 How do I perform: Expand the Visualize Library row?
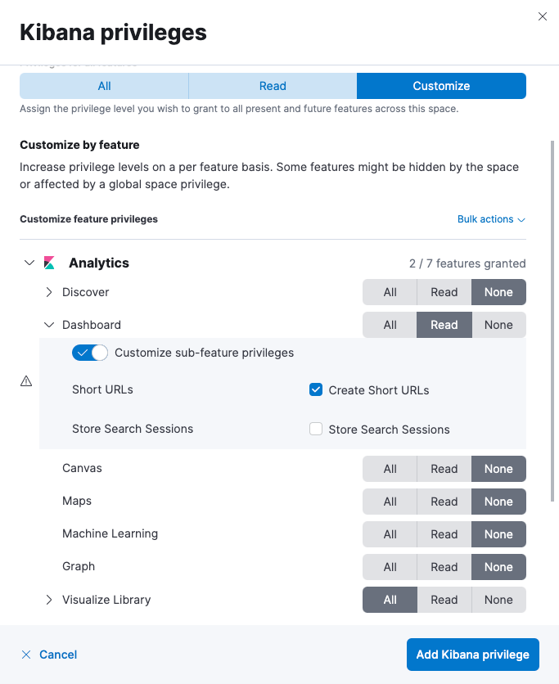point(48,600)
